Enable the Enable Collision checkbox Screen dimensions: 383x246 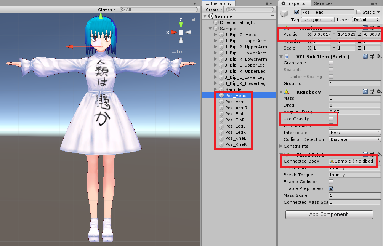point(331,182)
